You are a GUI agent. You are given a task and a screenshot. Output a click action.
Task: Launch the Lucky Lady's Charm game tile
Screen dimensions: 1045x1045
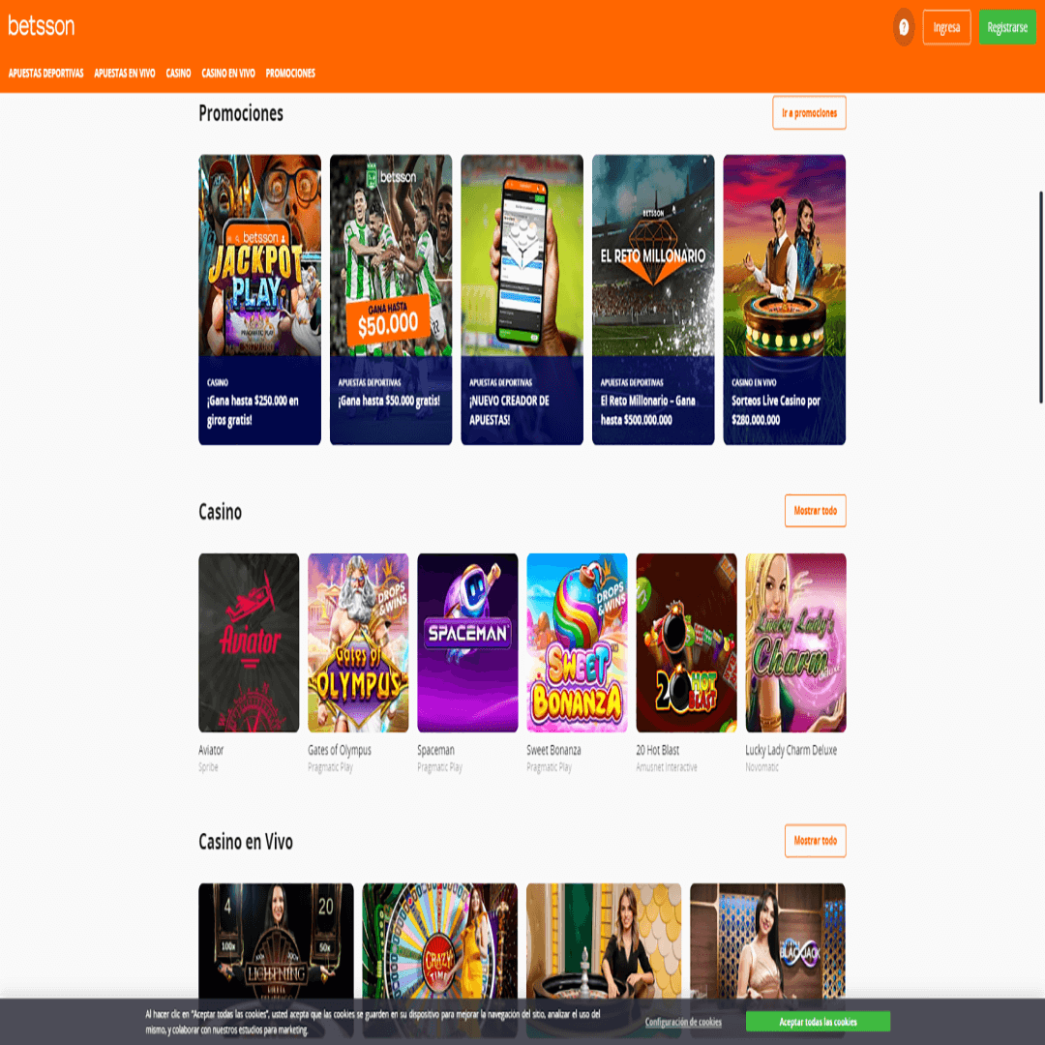point(795,642)
